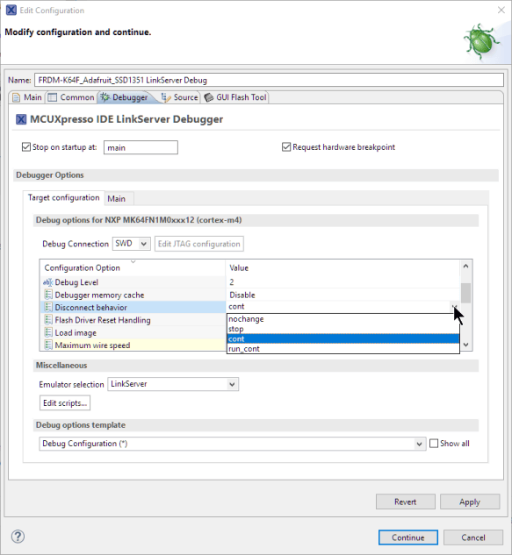Viewport: 512px width, 555px height.
Task: Click the Continue button
Action: click(x=408, y=537)
